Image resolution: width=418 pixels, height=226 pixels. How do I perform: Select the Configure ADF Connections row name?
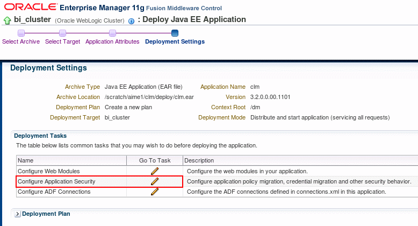click(x=54, y=192)
